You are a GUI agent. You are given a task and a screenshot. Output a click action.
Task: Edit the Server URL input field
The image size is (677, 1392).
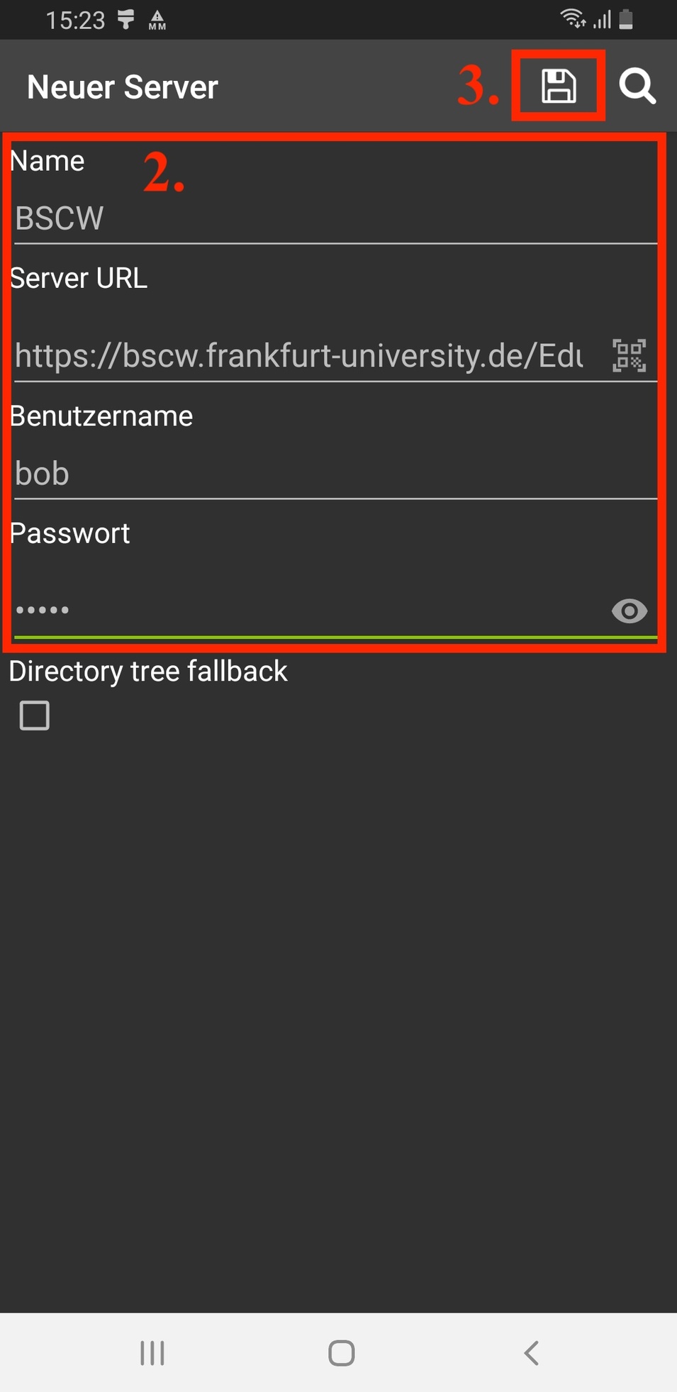pyautogui.click(x=298, y=355)
